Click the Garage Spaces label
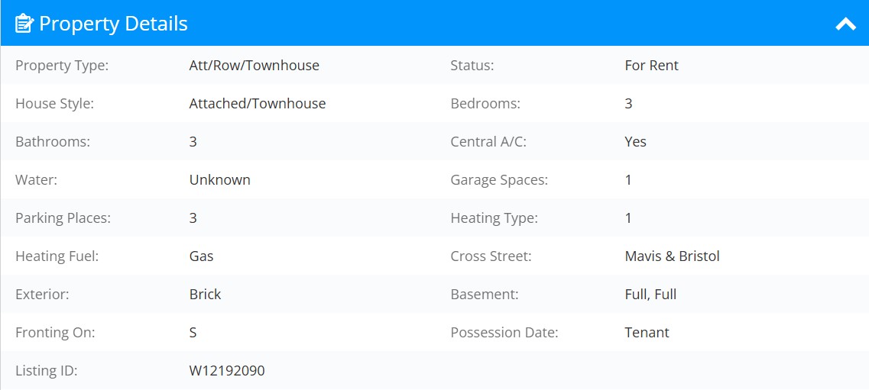 pyautogui.click(x=499, y=180)
